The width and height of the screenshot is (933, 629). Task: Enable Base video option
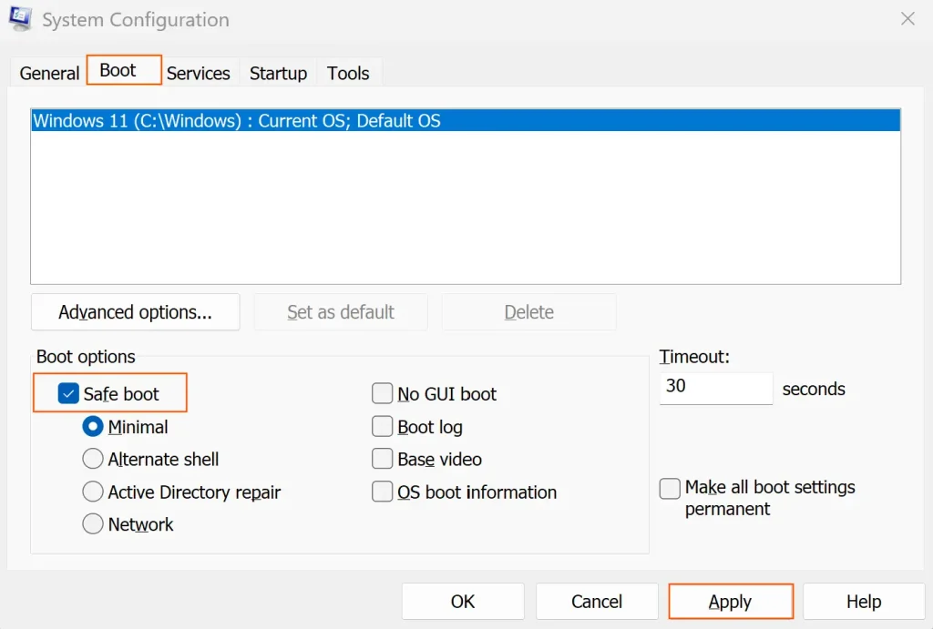(382, 459)
